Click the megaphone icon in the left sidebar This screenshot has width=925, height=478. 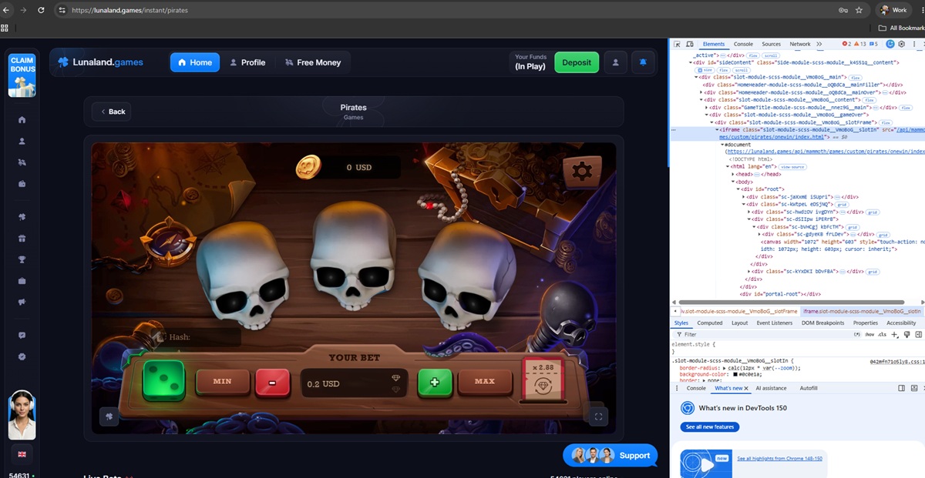point(22,302)
